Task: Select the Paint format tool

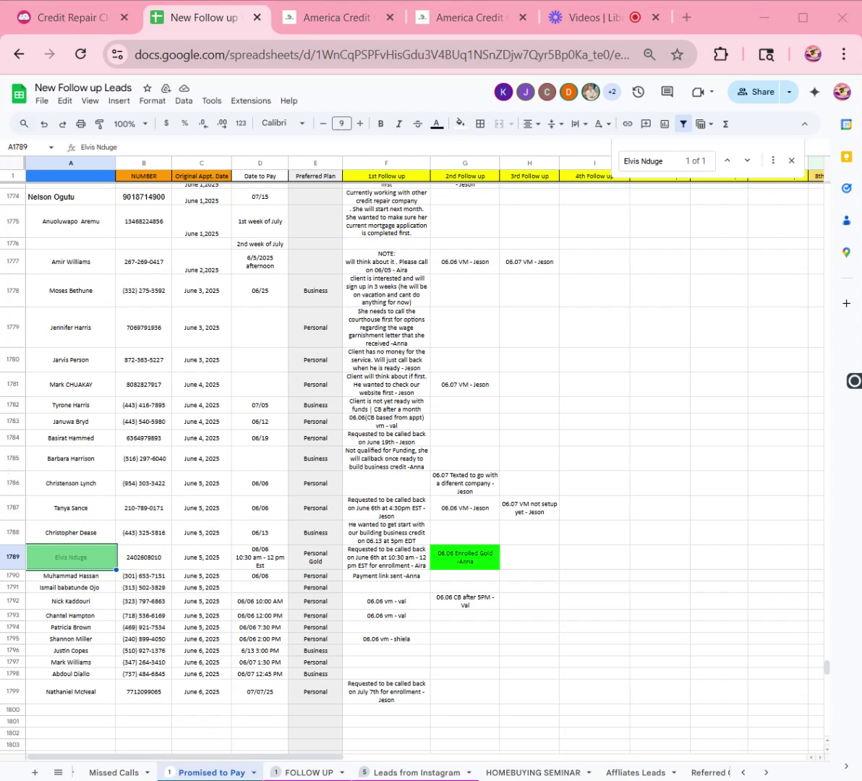Action: pyautogui.click(x=100, y=124)
